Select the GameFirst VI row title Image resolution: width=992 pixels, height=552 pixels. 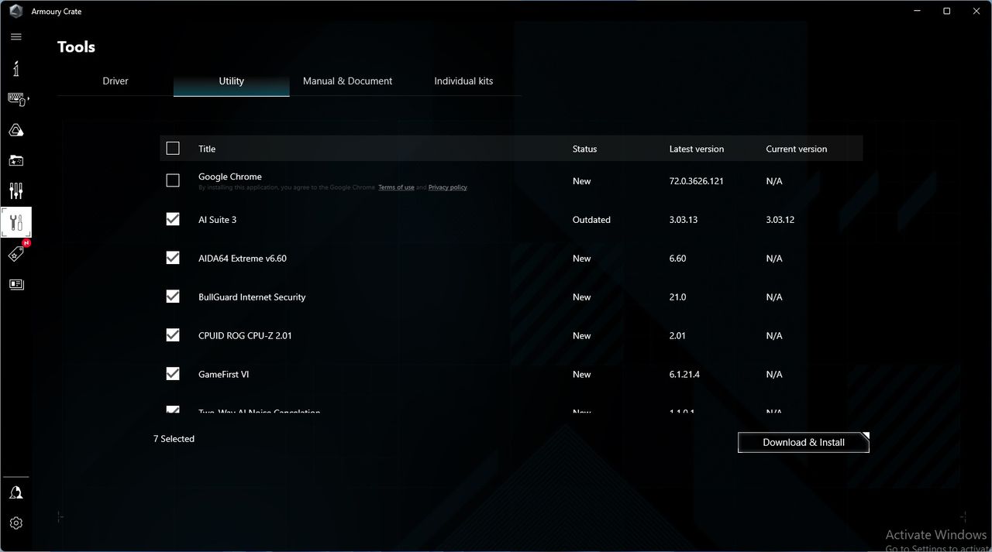[x=224, y=375]
